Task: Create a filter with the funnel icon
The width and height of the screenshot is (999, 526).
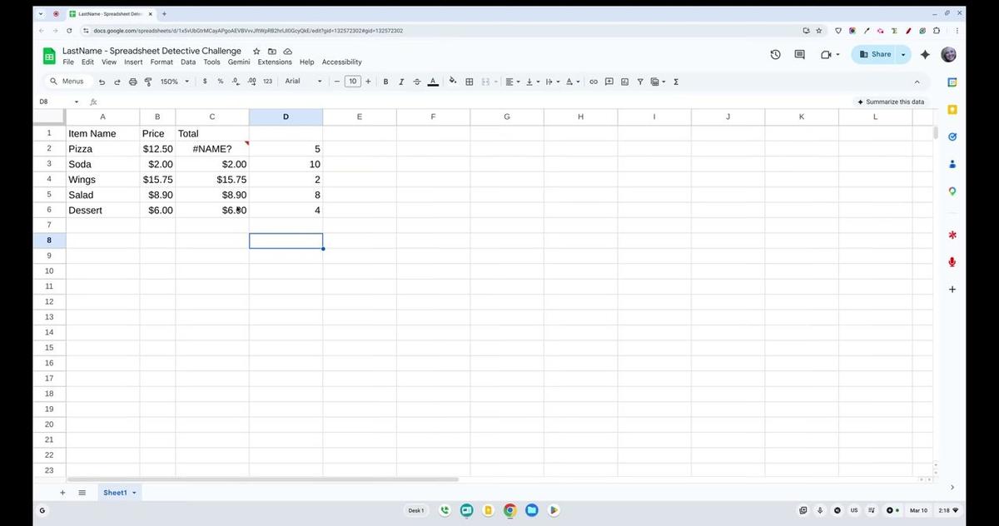Action: click(640, 82)
